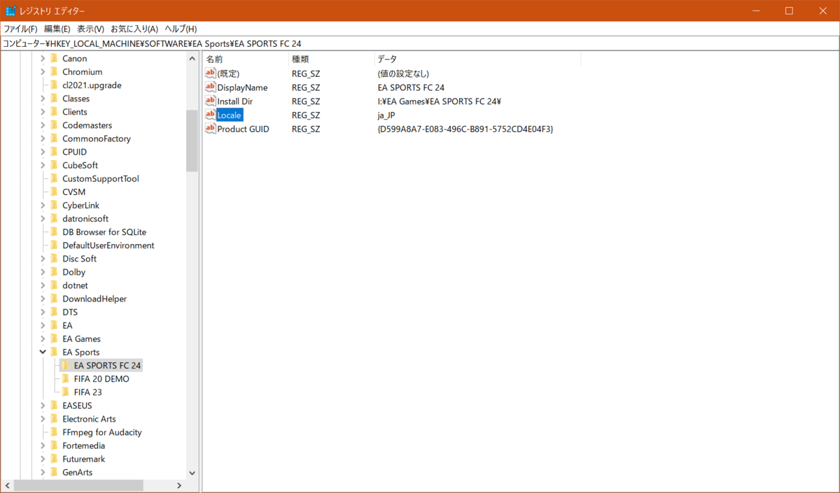Screen dimensions: 840x493
Task: Click the (既定) string value icon
Action: pyautogui.click(x=211, y=73)
